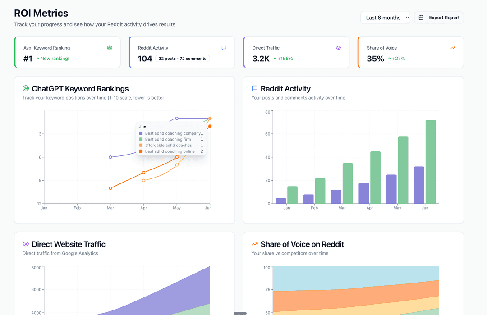Click the trend icon beside Share of Voice on Reddit
The image size is (487, 315).
[x=254, y=244]
